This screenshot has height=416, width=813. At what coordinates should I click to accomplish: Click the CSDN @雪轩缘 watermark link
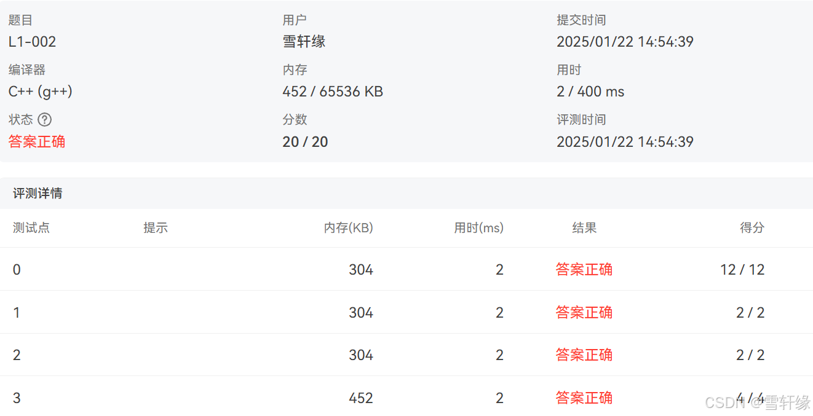tap(756, 400)
